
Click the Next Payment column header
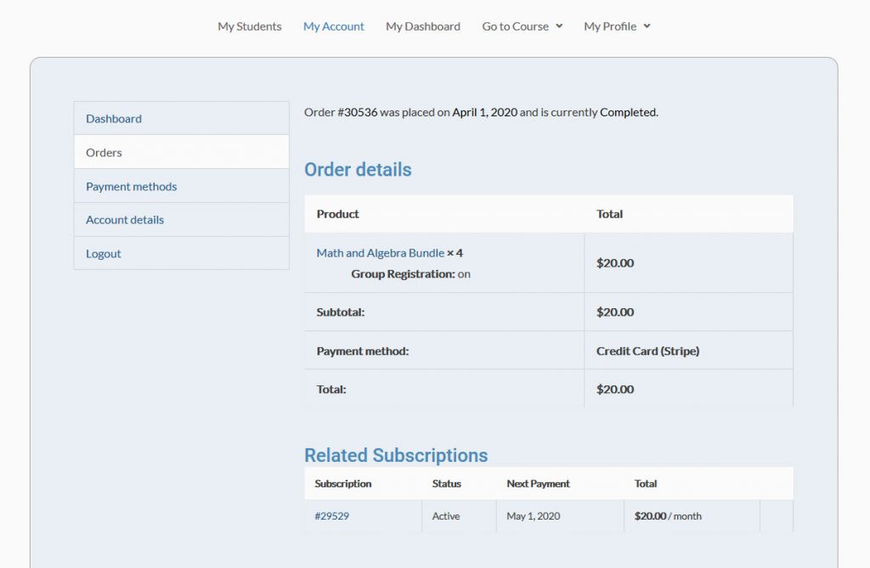point(538,484)
